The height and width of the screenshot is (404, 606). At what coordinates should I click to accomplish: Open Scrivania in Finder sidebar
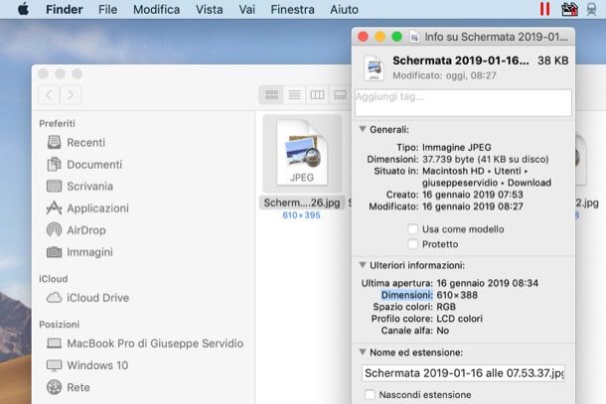click(79, 187)
